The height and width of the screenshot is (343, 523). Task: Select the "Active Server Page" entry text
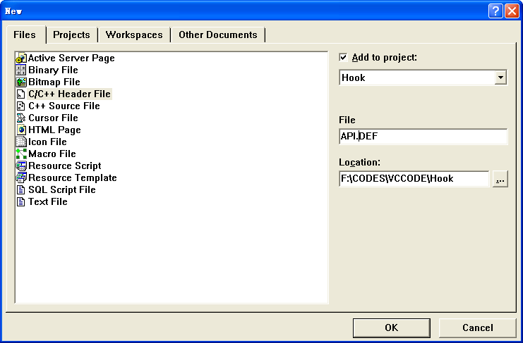(71, 58)
